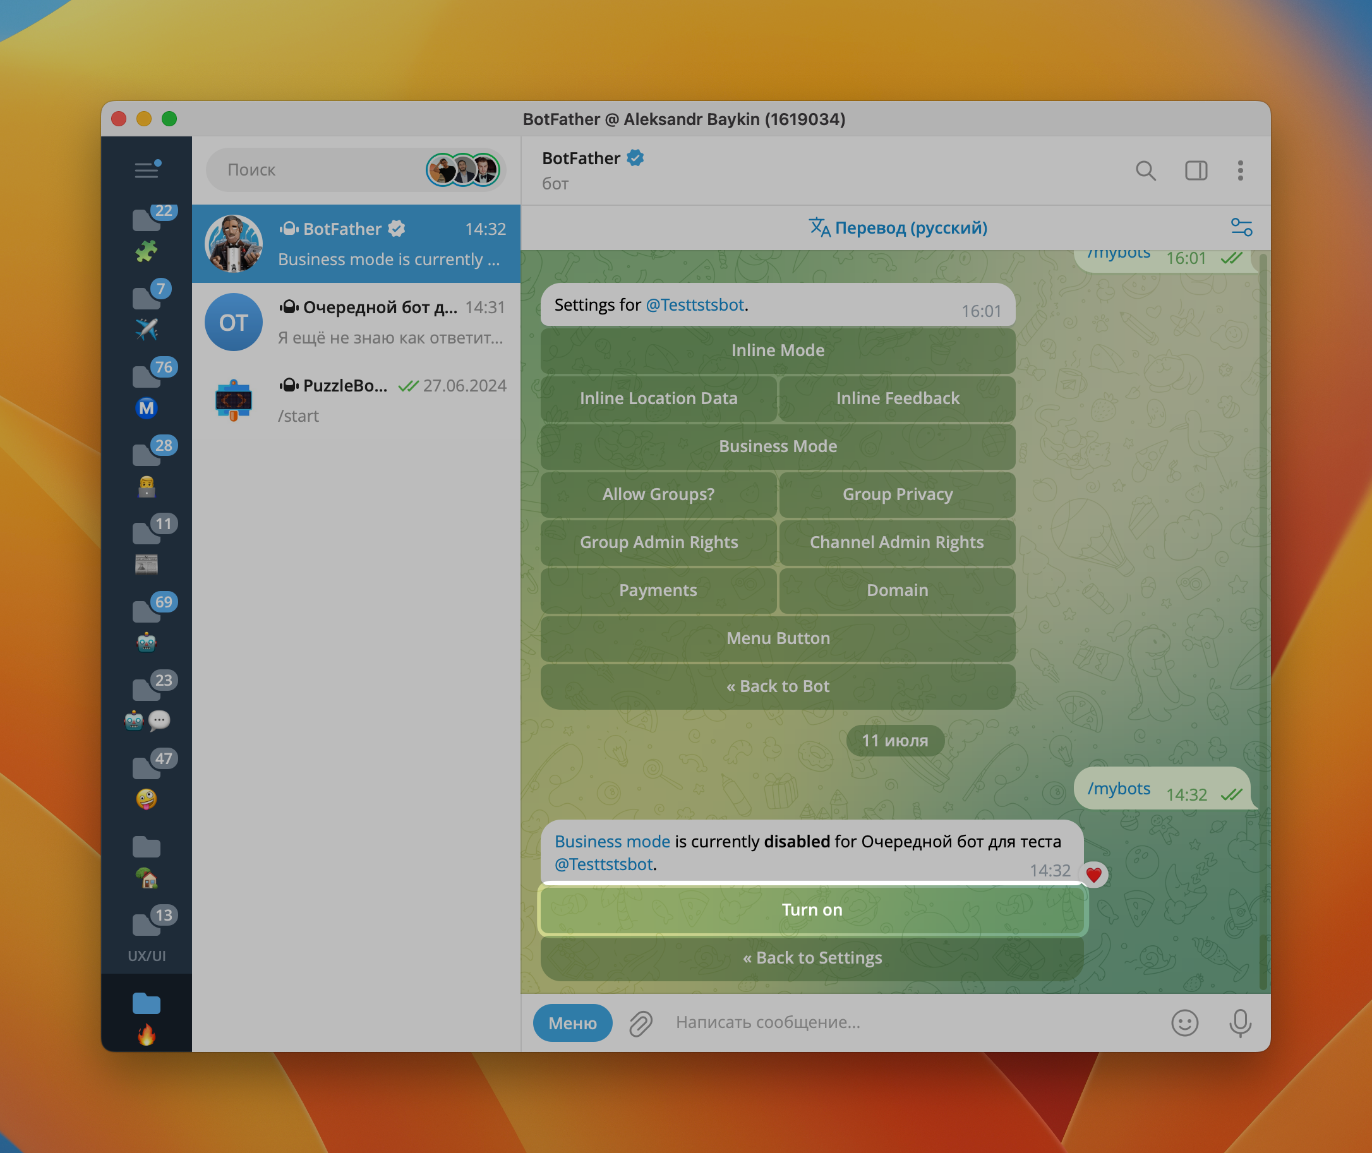Click the BotFather avatar in the chat list

pyautogui.click(x=234, y=244)
